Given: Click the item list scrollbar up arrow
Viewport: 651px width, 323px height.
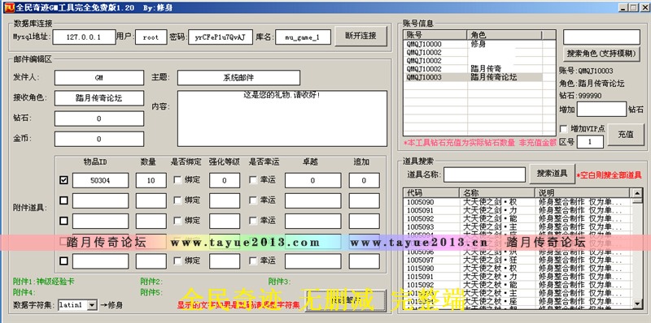Looking at the screenshot, I should tap(637, 192).
